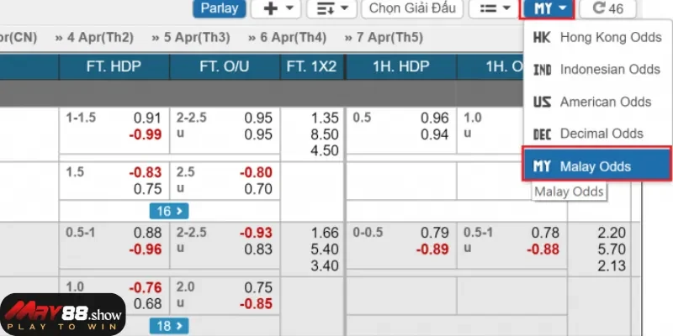Viewport: 673px width, 336px height.
Task: Select American Odds option
Action: coord(597,102)
